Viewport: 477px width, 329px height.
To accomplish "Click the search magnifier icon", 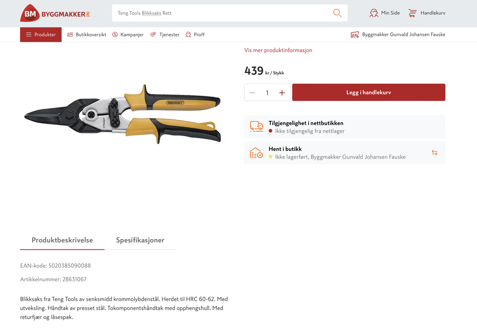I will pyautogui.click(x=337, y=13).
